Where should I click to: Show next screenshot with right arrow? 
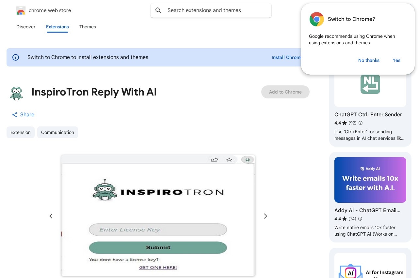point(265,216)
